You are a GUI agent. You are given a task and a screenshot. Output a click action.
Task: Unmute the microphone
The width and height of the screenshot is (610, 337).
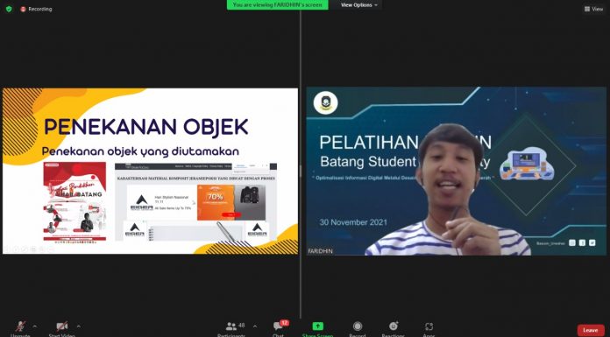tap(20, 327)
